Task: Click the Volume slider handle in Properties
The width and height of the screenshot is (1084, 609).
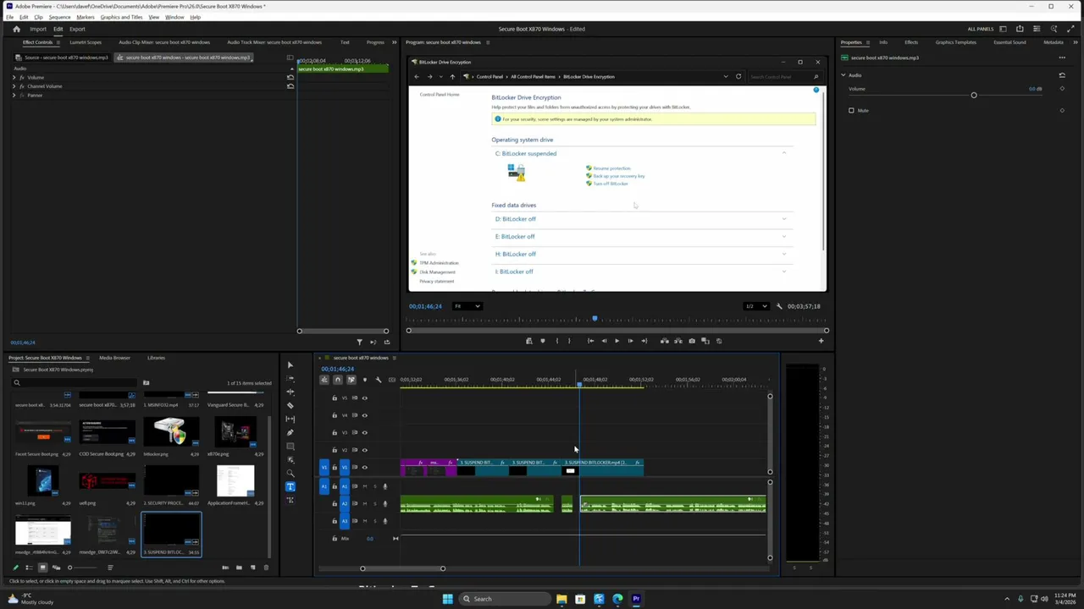Action: 974,95
